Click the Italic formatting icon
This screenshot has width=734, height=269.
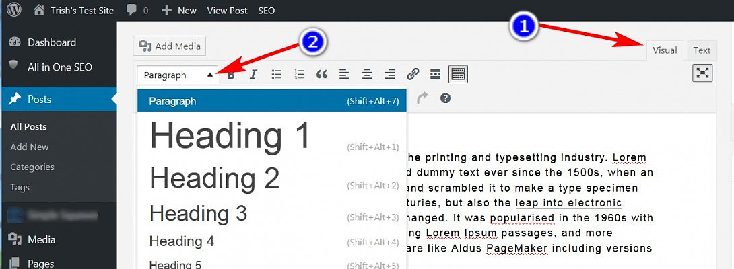pos(253,74)
